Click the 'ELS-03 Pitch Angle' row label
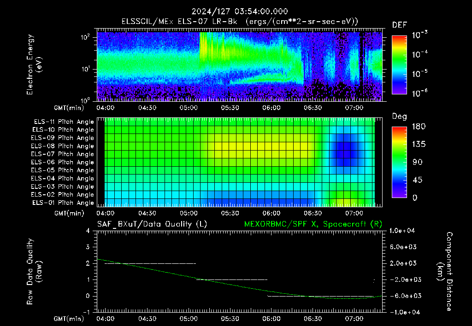472x326 pixels. click(63, 186)
